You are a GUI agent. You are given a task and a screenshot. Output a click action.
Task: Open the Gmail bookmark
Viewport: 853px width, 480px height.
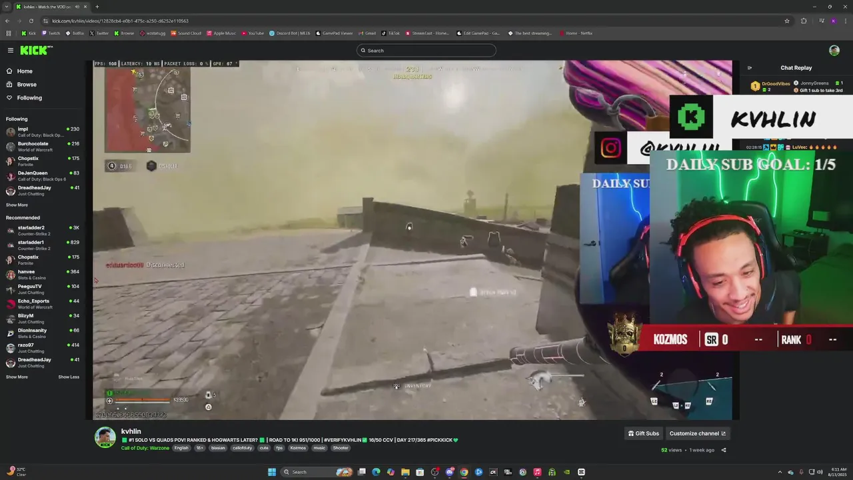coord(367,33)
